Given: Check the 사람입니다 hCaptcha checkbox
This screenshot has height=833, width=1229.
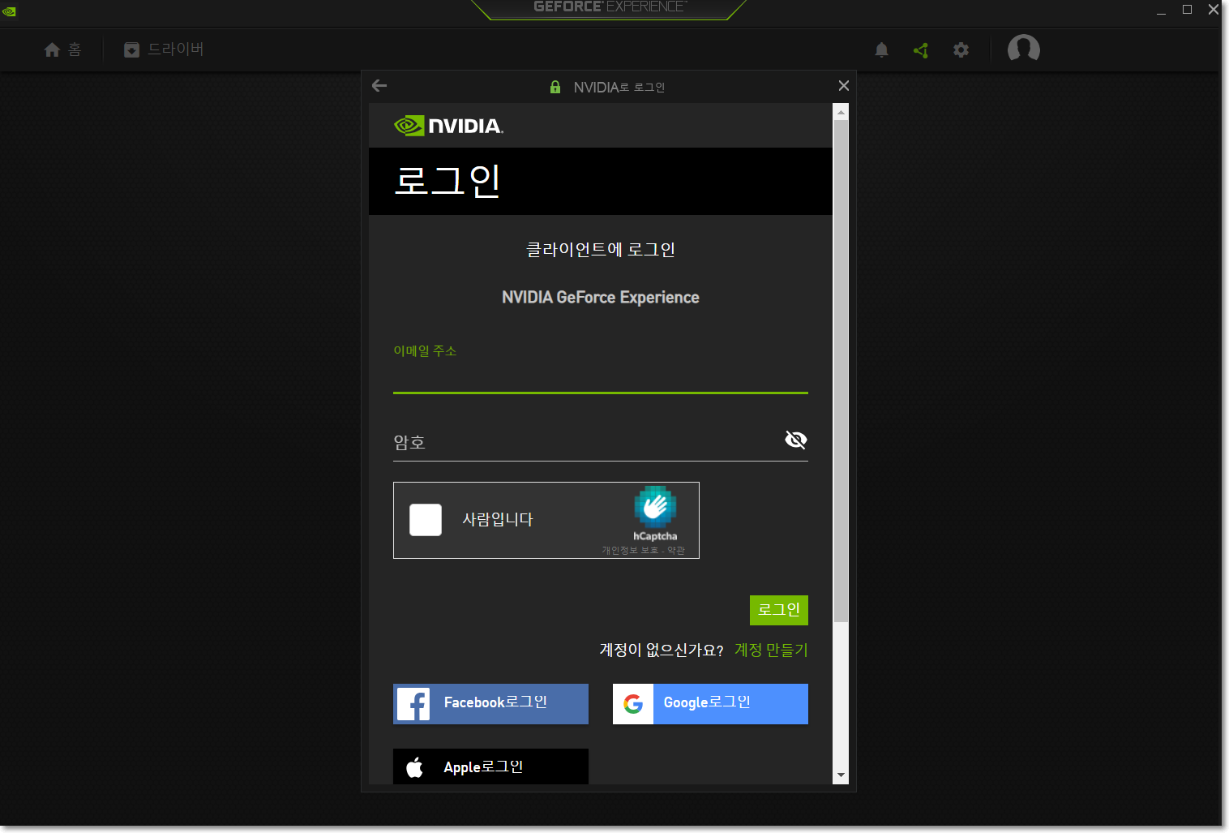Looking at the screenshot, I should 426,520.
